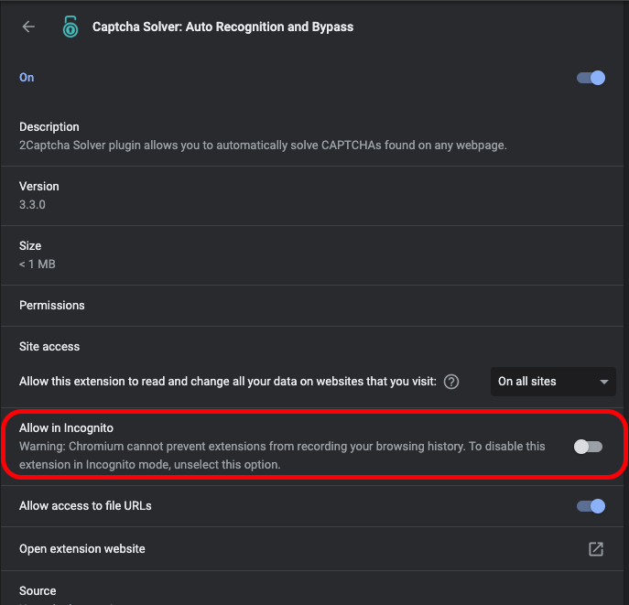
Task: Click the Description heading
Action: click(49, 127)
